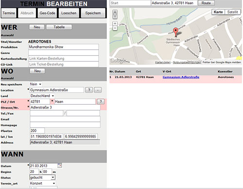Click Kartendaten link on the map
The image size is (243, 189).
click(x=163, y=63)
